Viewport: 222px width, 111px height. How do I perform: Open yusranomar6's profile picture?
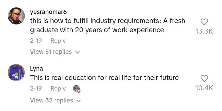pyautogui.click(x=16, y=16)
